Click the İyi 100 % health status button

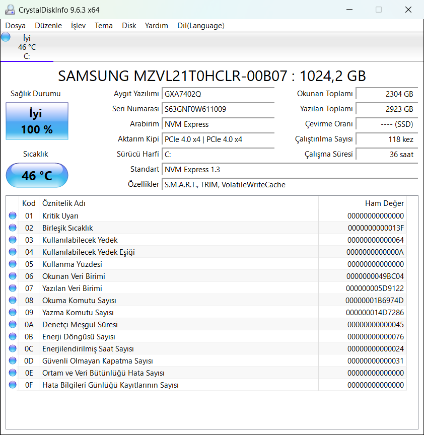coord(37,121)
